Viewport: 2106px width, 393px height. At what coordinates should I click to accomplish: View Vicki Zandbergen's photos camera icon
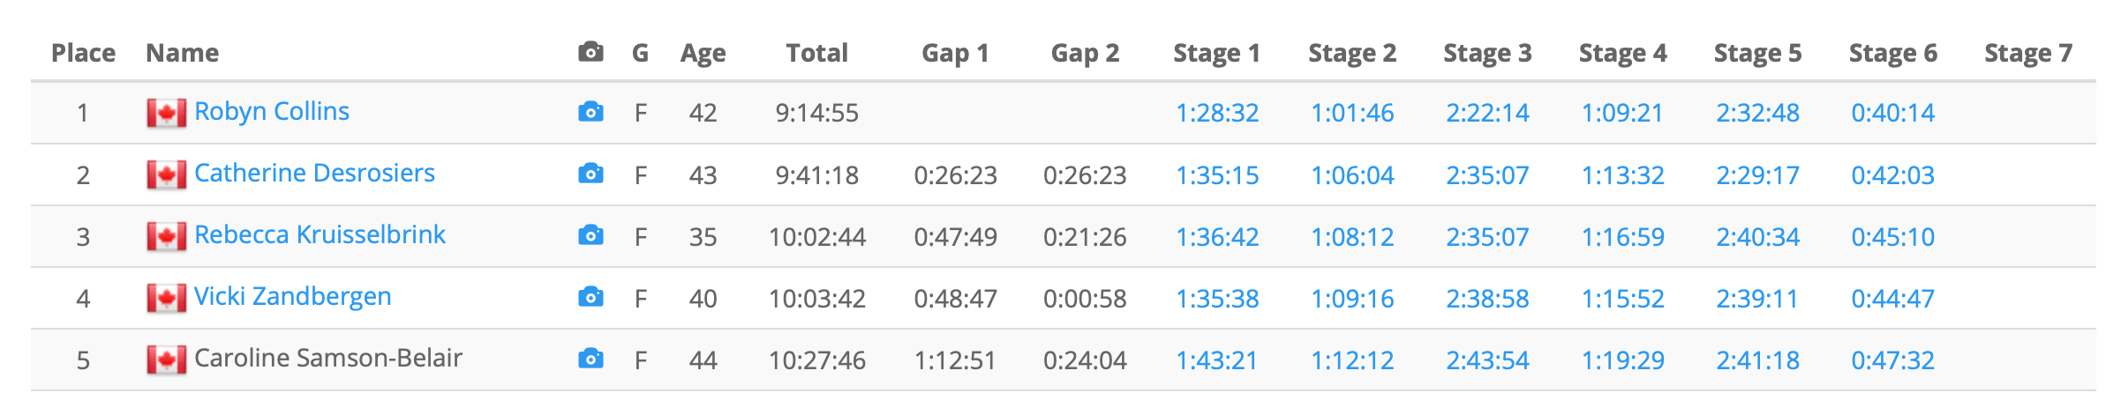pos(590,297)
